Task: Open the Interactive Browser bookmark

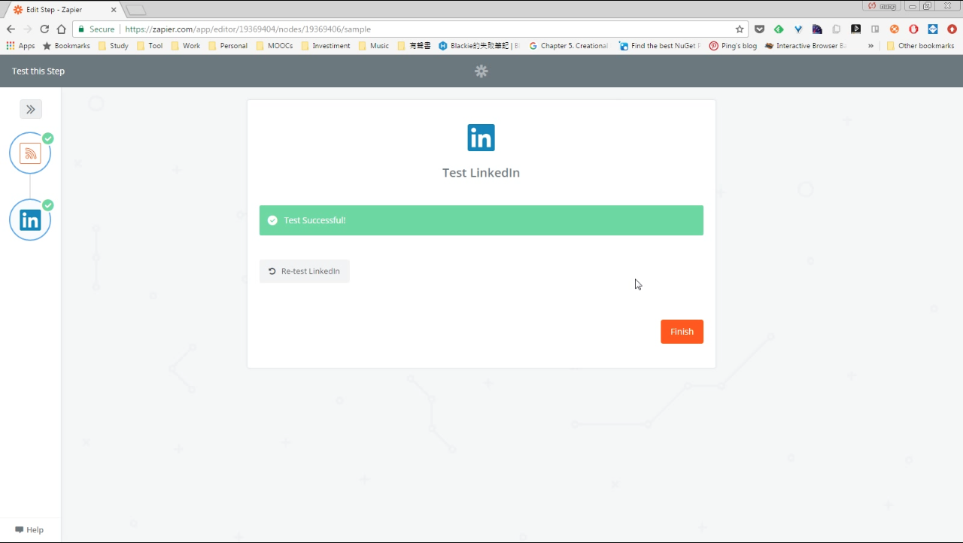Action: 806,46
